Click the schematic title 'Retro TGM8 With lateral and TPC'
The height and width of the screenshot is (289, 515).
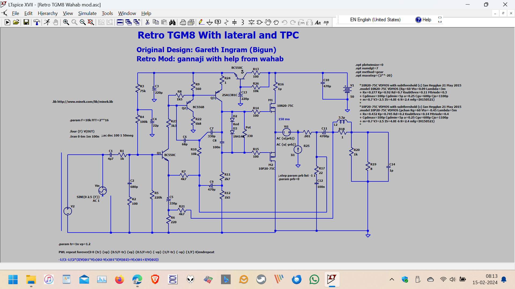click(x=218, y=35)
